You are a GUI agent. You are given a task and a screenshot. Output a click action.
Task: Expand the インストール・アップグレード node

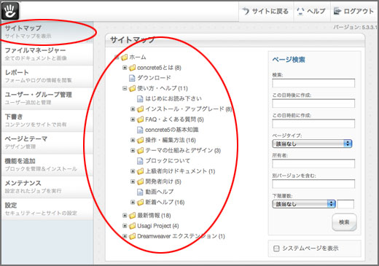coord(133,109)
